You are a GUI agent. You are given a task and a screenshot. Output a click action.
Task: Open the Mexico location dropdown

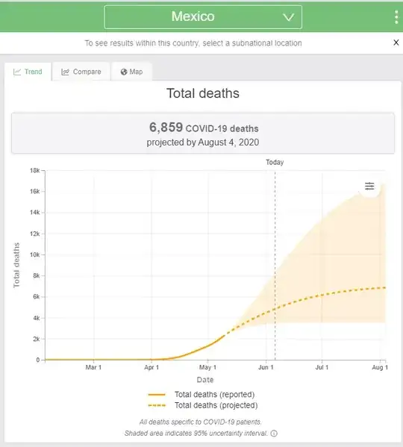coord(203,17)
